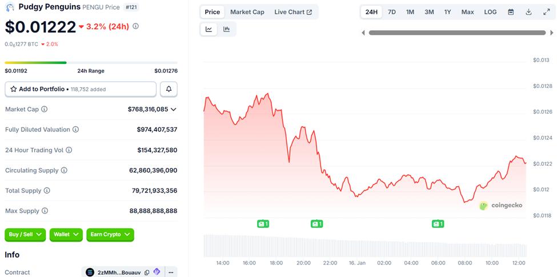Viewport: 557px width, 277px height.
Task: Click the download chart data icon
Action: point(528,12)
